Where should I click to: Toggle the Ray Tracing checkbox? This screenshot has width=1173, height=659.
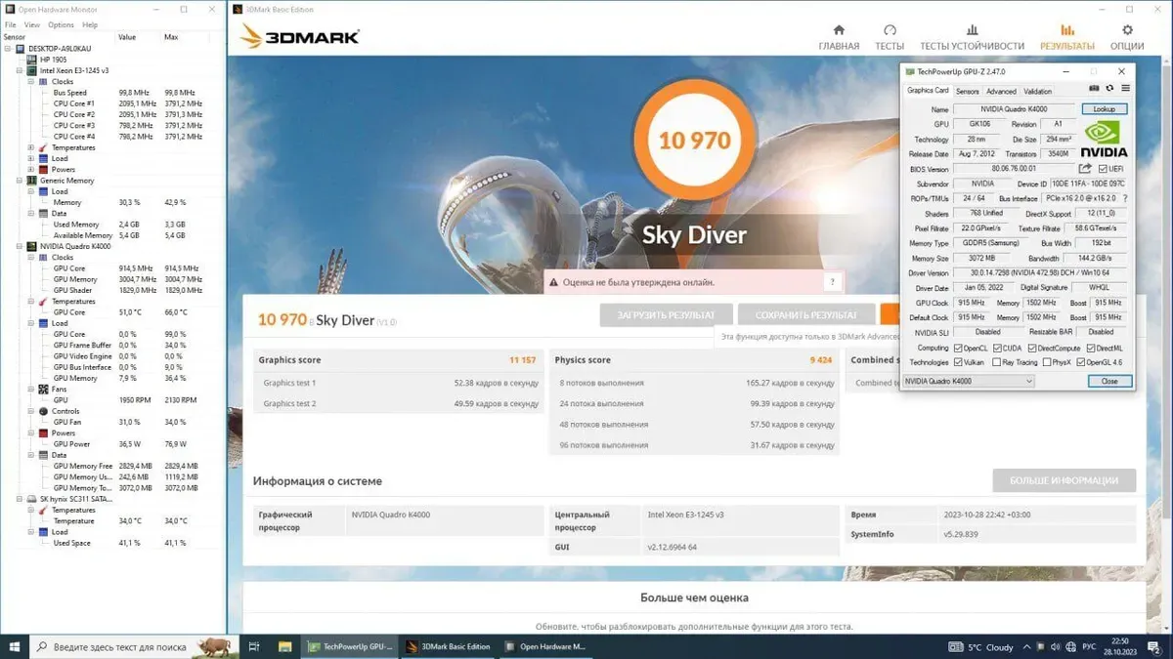coord(996,362)
